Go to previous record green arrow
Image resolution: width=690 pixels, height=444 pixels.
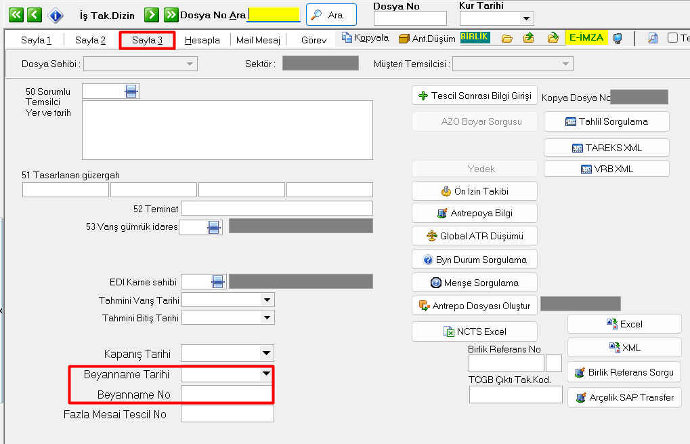(x=34, y=15)
